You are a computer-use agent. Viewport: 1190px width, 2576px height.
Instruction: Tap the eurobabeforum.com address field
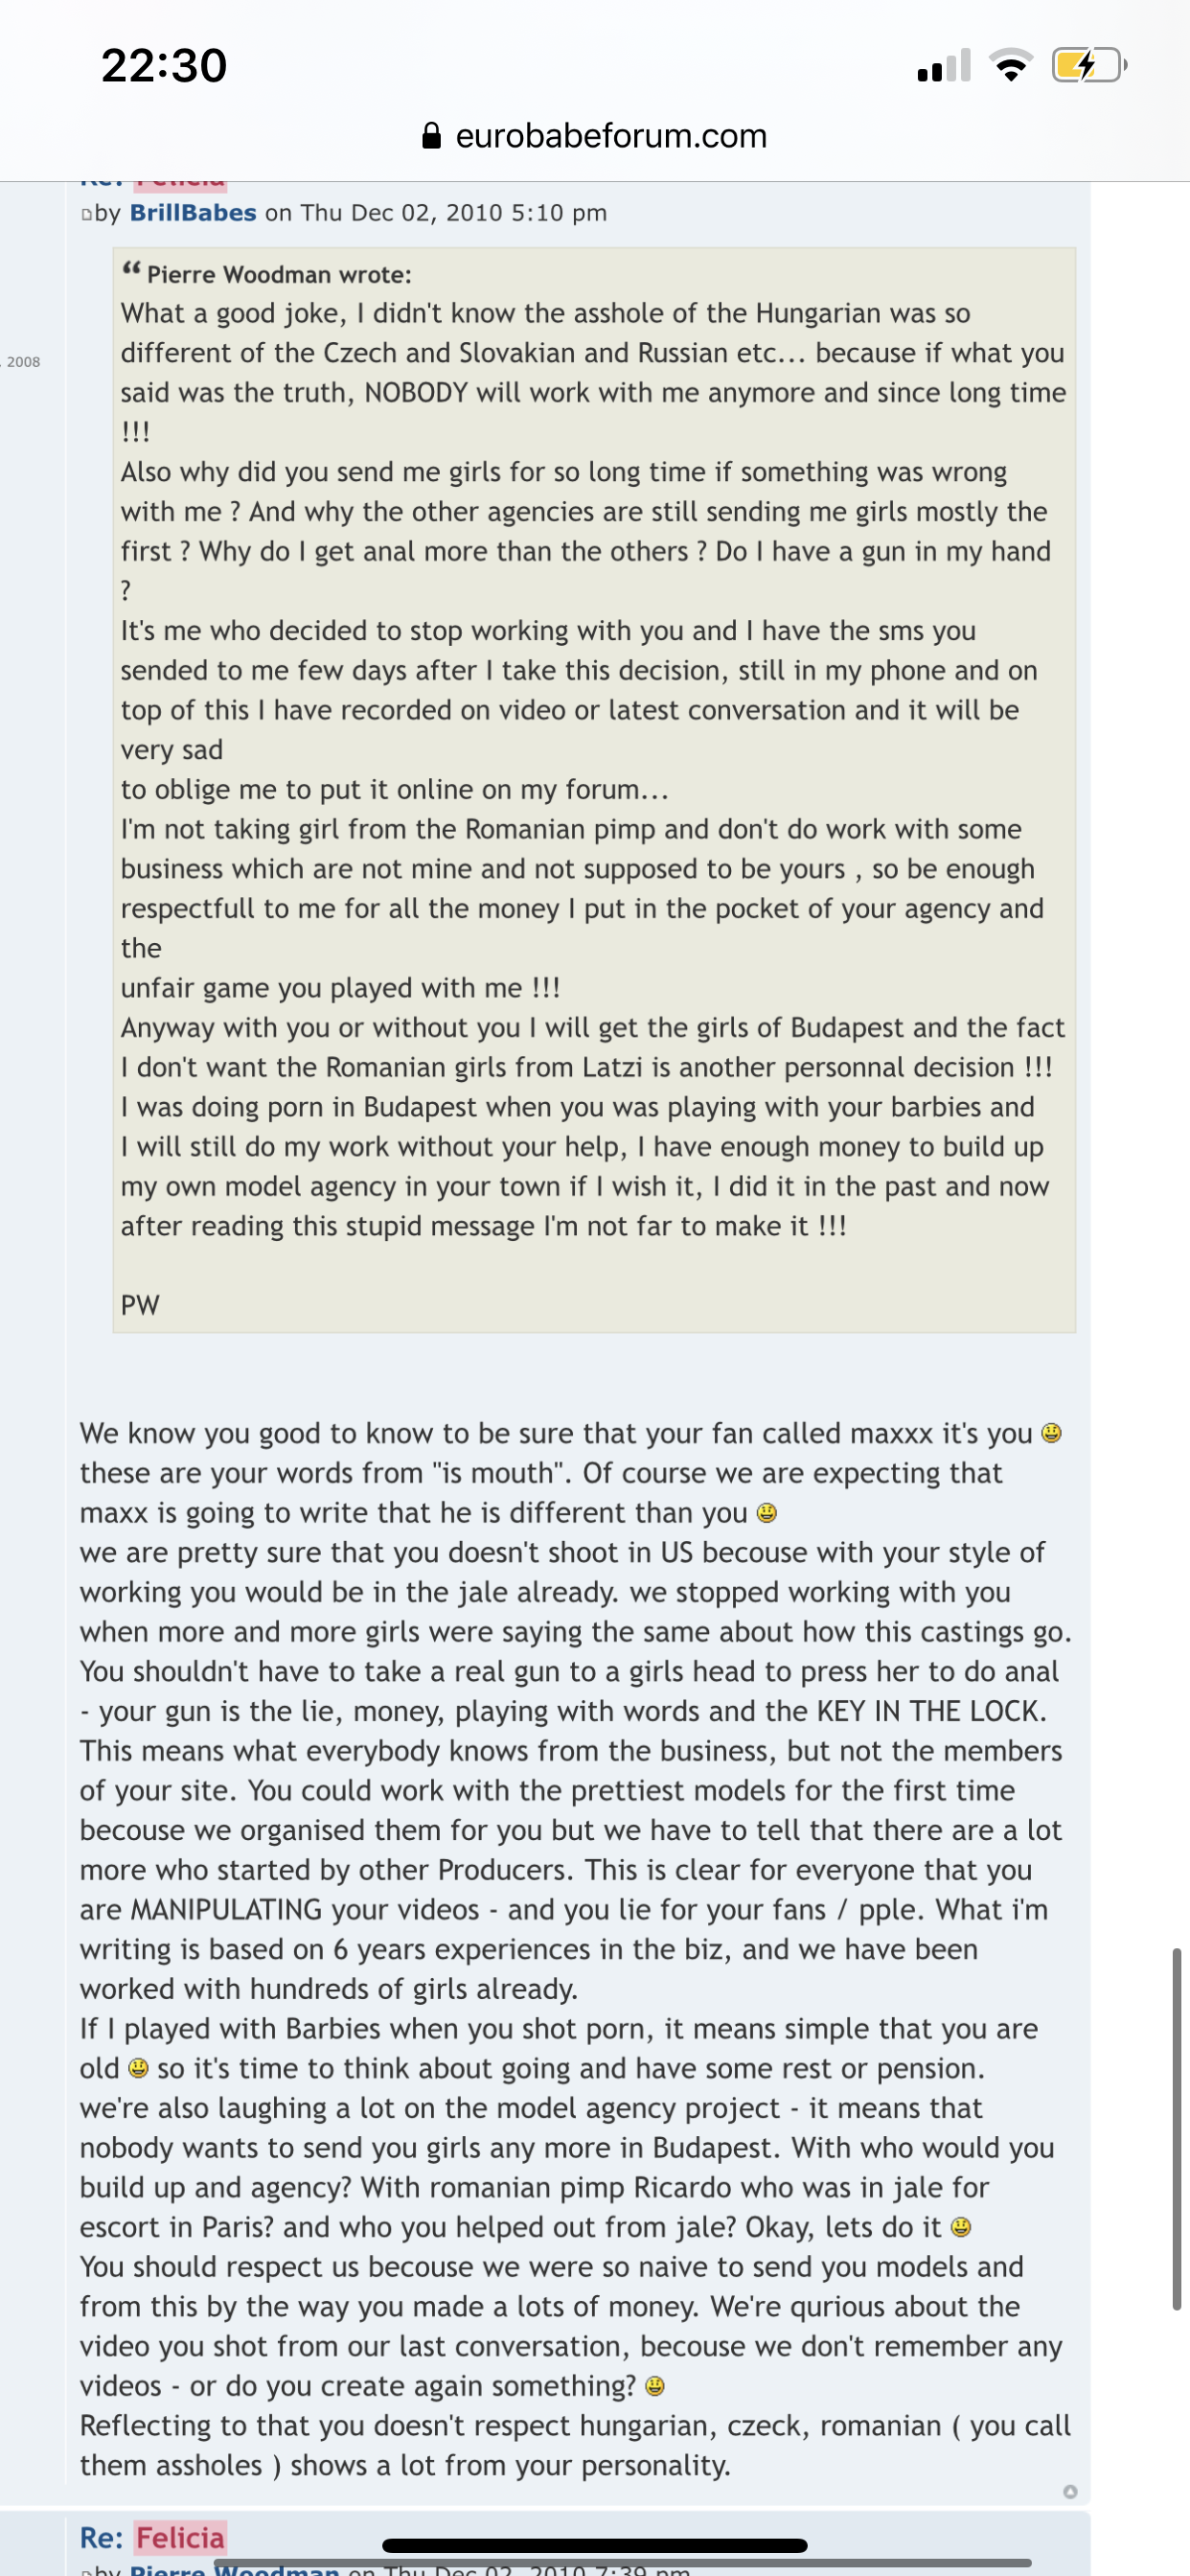click(610, 136)
